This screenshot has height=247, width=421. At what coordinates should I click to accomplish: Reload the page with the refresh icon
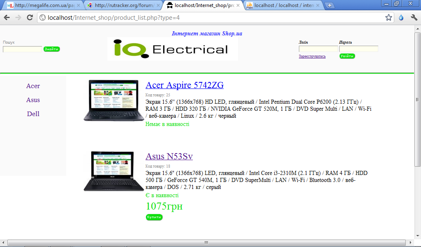(30, 18)
